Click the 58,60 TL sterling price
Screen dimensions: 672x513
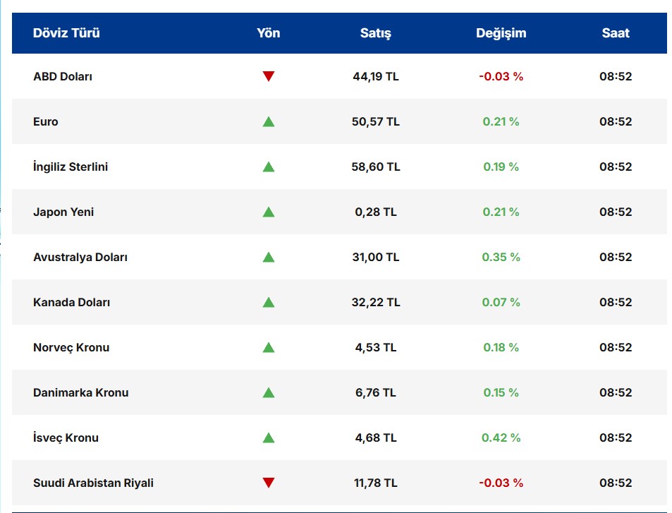(376, 167)
